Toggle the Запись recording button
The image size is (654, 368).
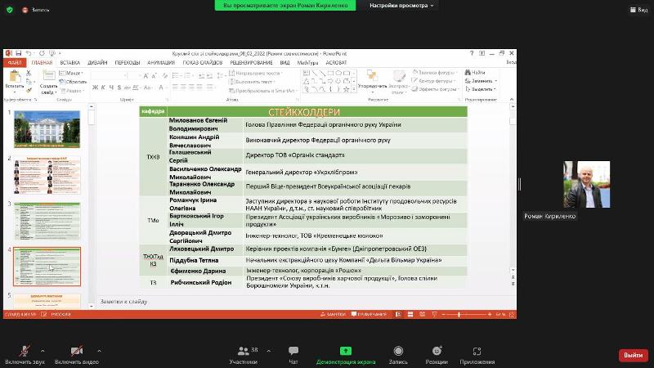coord(398,355)
